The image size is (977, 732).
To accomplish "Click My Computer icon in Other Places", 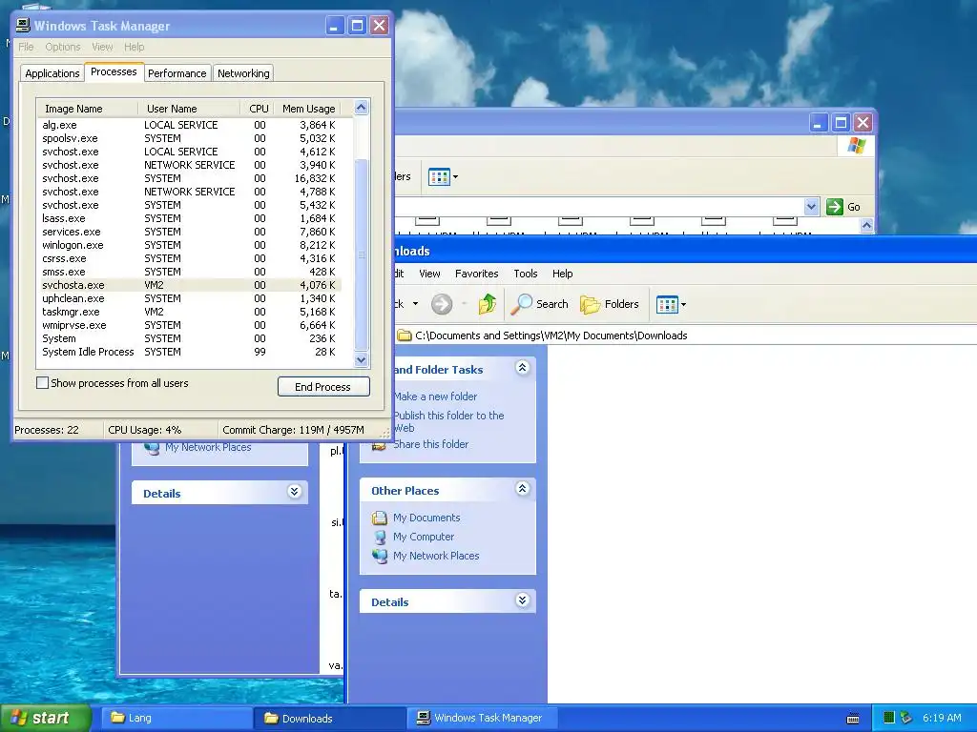I will click(x=380, y=537).
